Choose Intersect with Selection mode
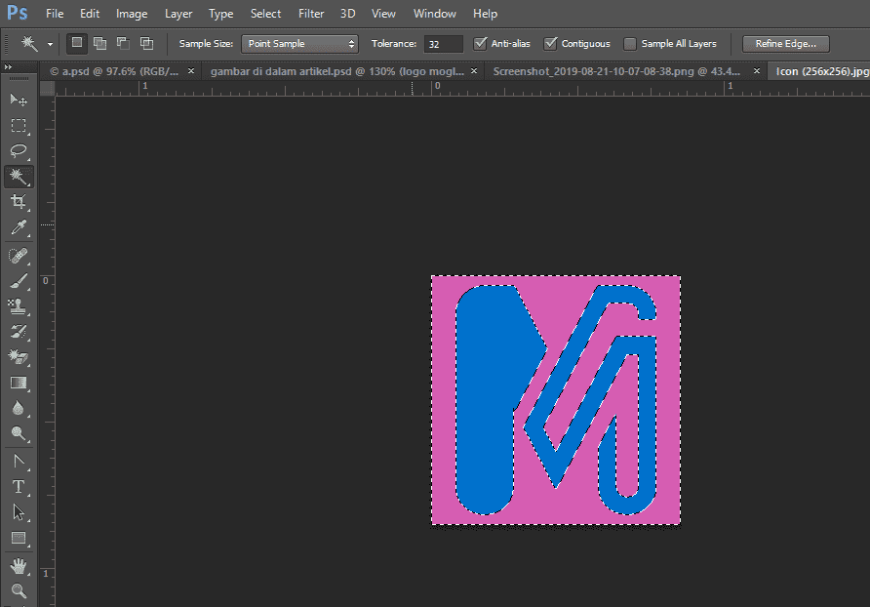 click(x=146, y=43)
